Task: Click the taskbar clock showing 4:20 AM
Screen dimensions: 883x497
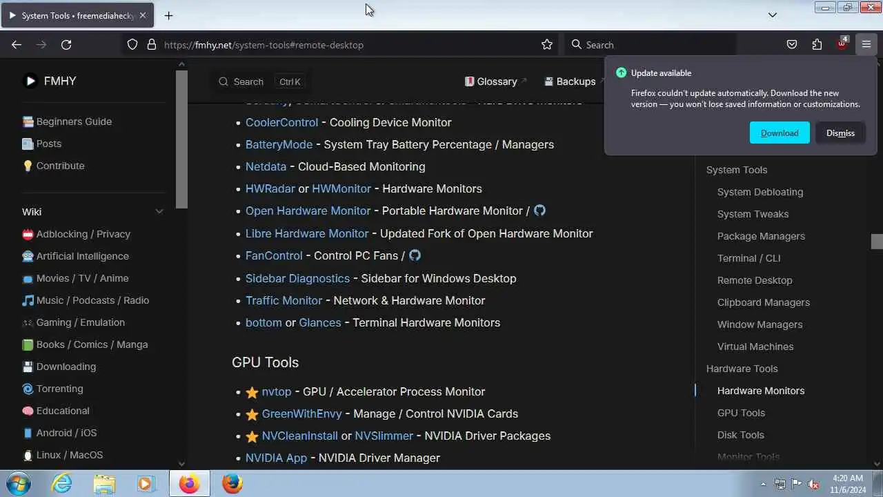Action: pos(848,484)
